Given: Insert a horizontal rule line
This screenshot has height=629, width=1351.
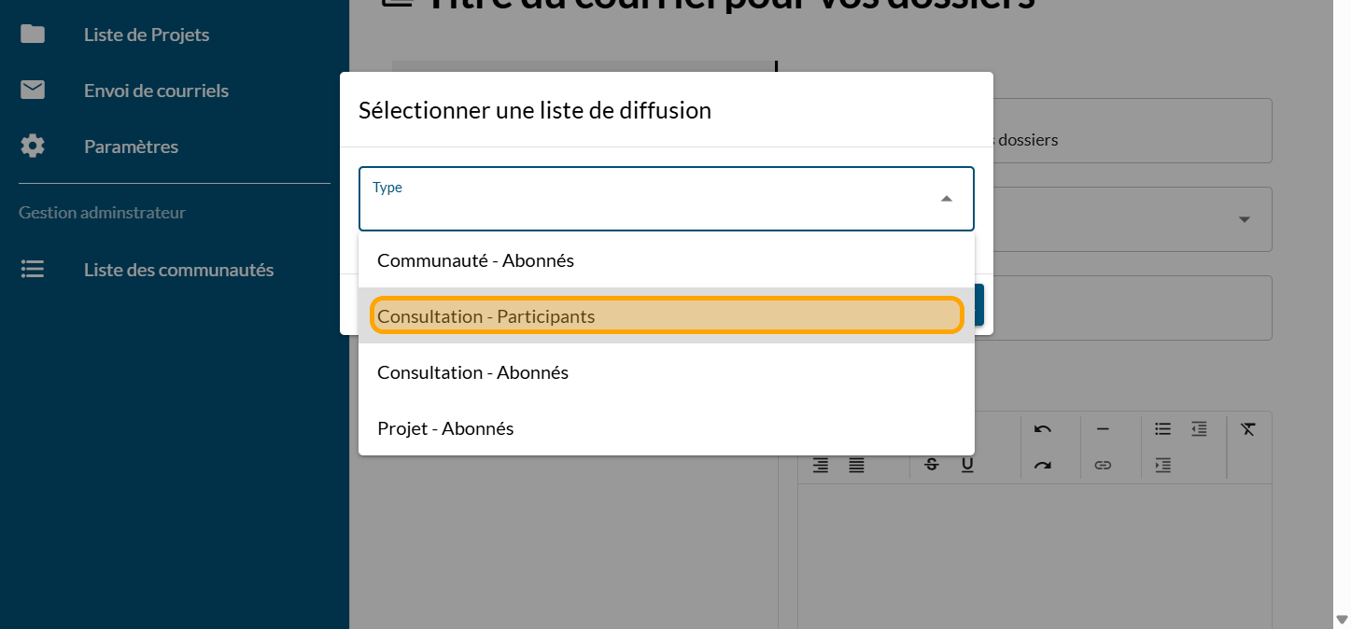Looking at the screenshot, I should coord(1103,429).
